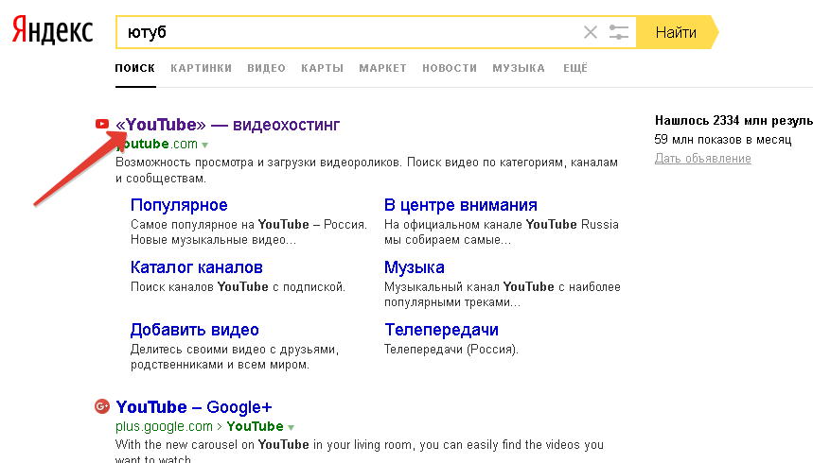Screen dimensions: 813x463
Task: Click the red YouTube favicon
Action: (x=102, y=125)
